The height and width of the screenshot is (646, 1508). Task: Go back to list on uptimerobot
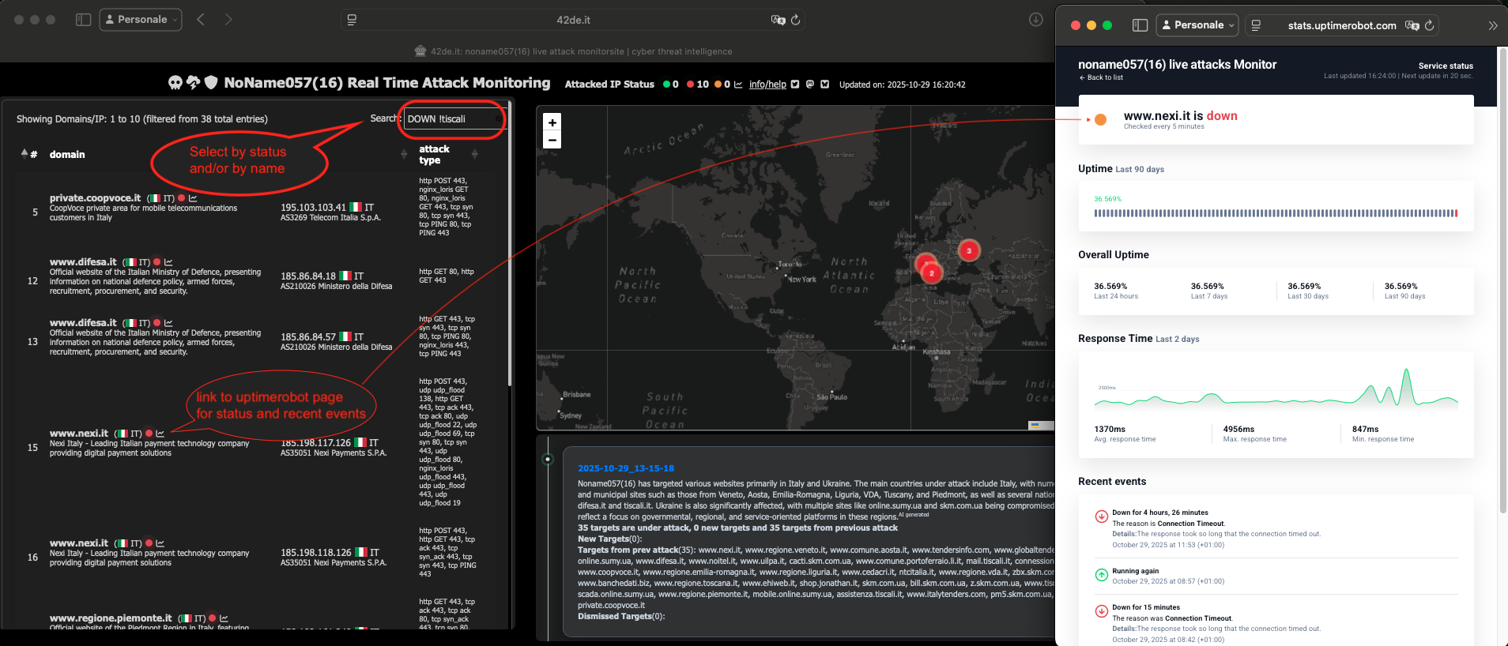1101,77
